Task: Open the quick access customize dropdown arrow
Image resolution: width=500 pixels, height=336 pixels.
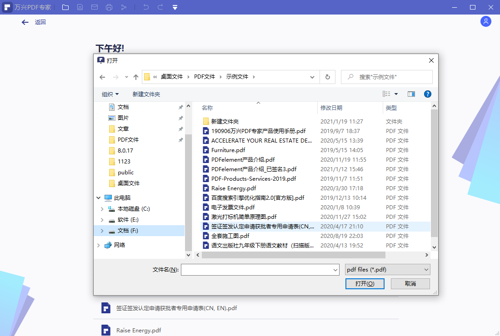Action: (175, 7)
